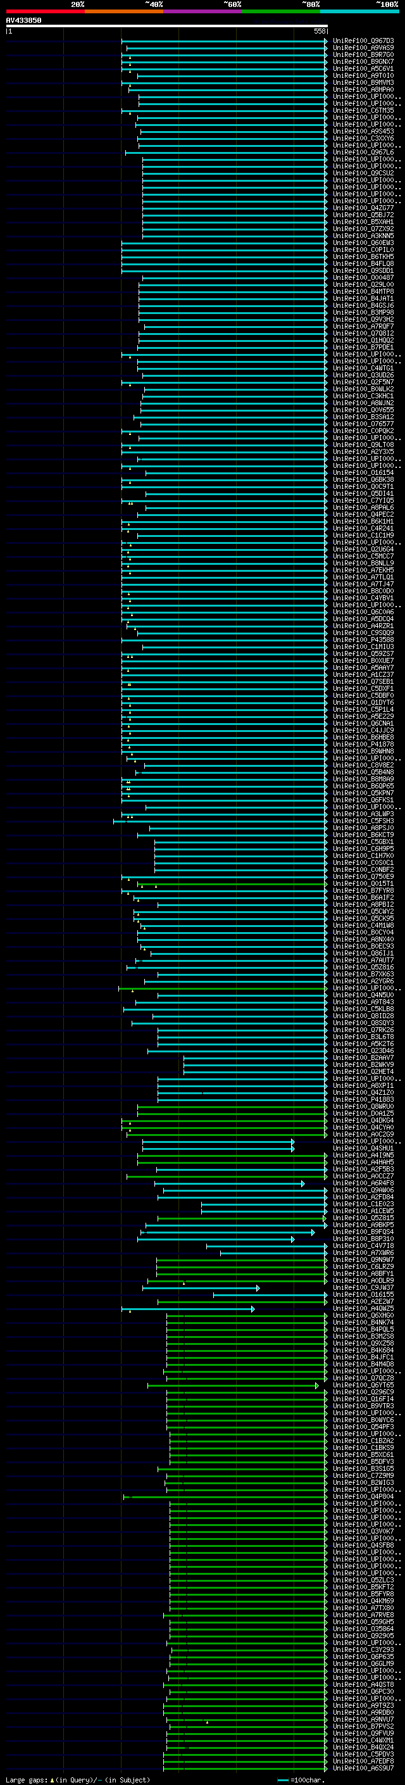
Task: Click the purple ~60% identity legend segment
Action: (203, 11)
